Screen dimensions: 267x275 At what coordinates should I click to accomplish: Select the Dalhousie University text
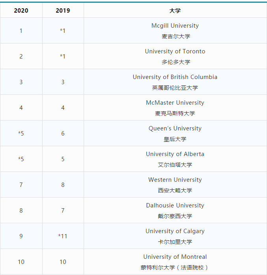[x=175, y=205]
